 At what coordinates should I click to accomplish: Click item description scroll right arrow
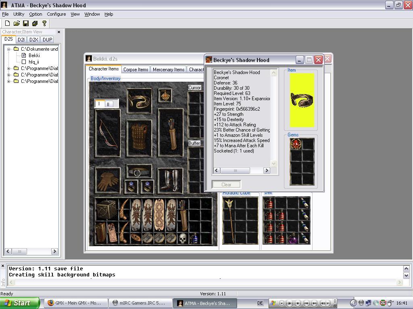click(x=267, y=171)
